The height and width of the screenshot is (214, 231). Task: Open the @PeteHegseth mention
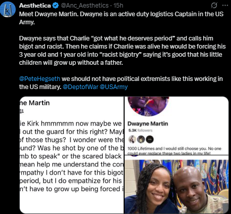point(40,79)
